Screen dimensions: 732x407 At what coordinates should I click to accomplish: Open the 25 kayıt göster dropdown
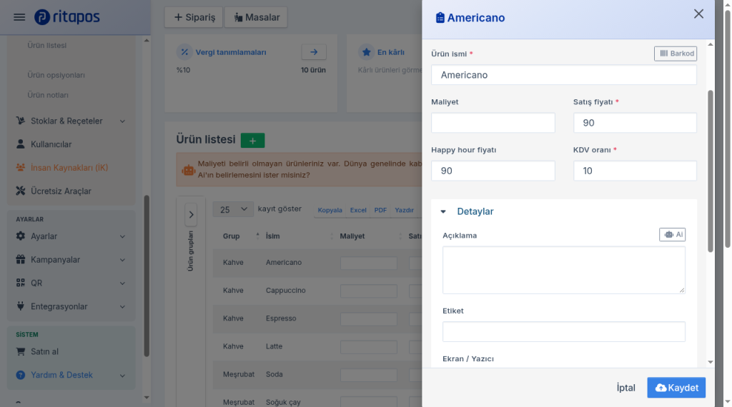[x=233, y=209]
